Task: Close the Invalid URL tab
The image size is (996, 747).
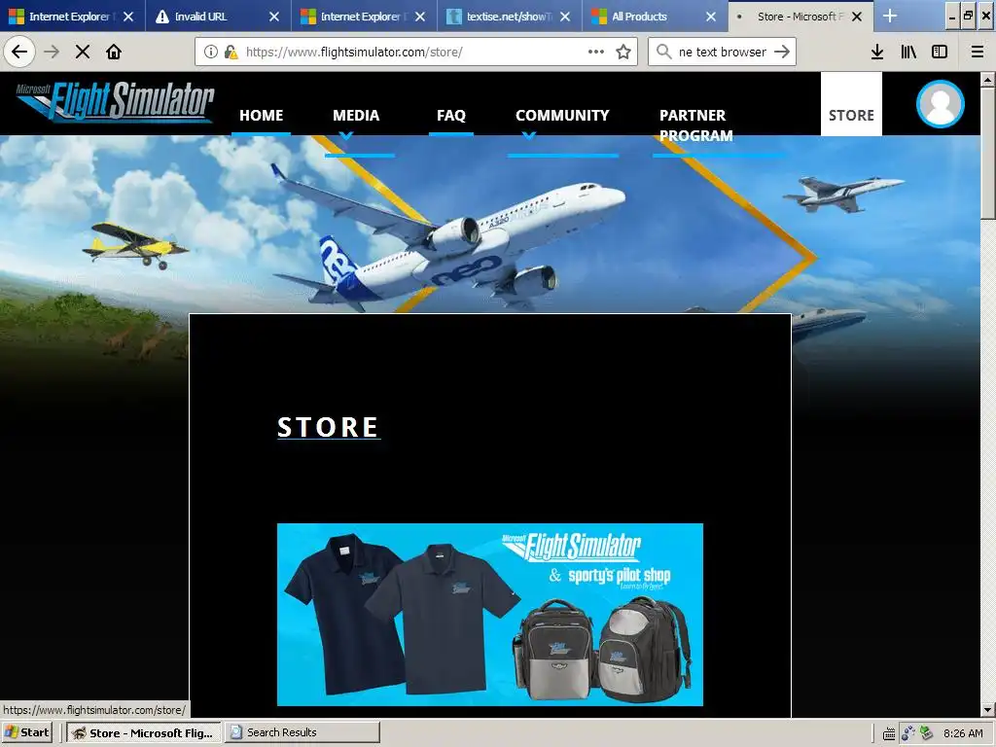Action: 274,17
